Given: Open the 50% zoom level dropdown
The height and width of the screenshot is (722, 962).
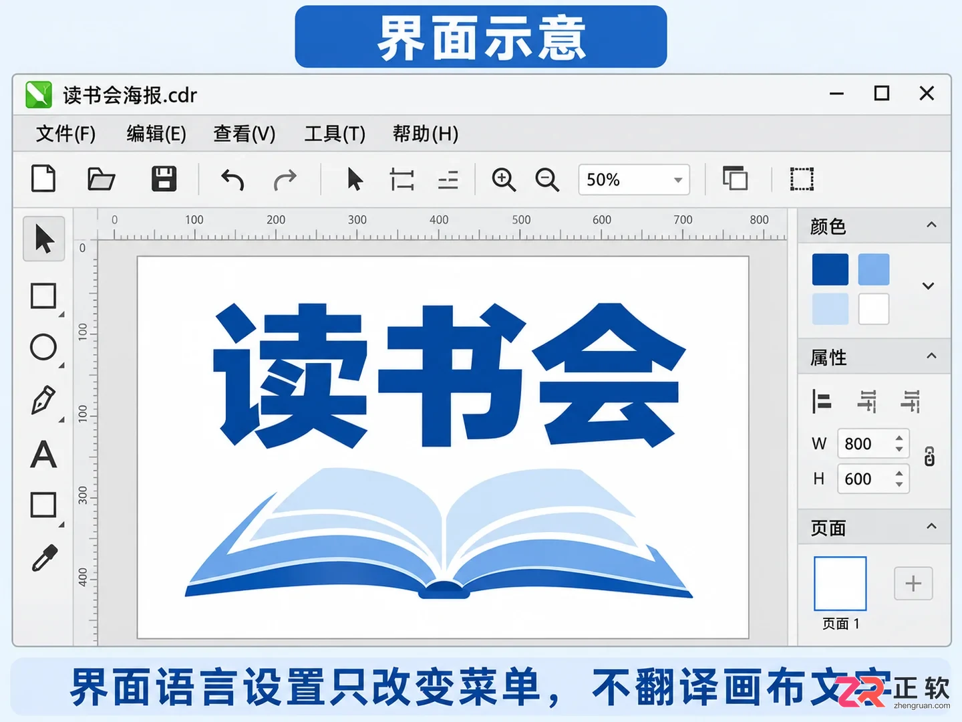Looking at the screenshot, I should [x=634, y=180].
